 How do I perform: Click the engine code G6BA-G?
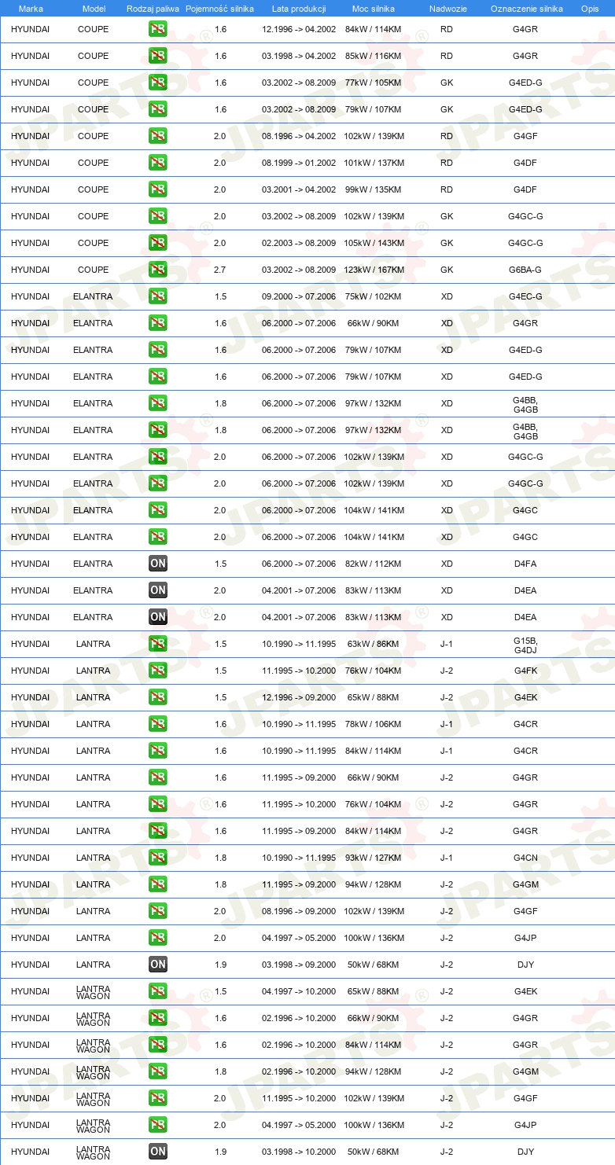click(x=525, y=270)
